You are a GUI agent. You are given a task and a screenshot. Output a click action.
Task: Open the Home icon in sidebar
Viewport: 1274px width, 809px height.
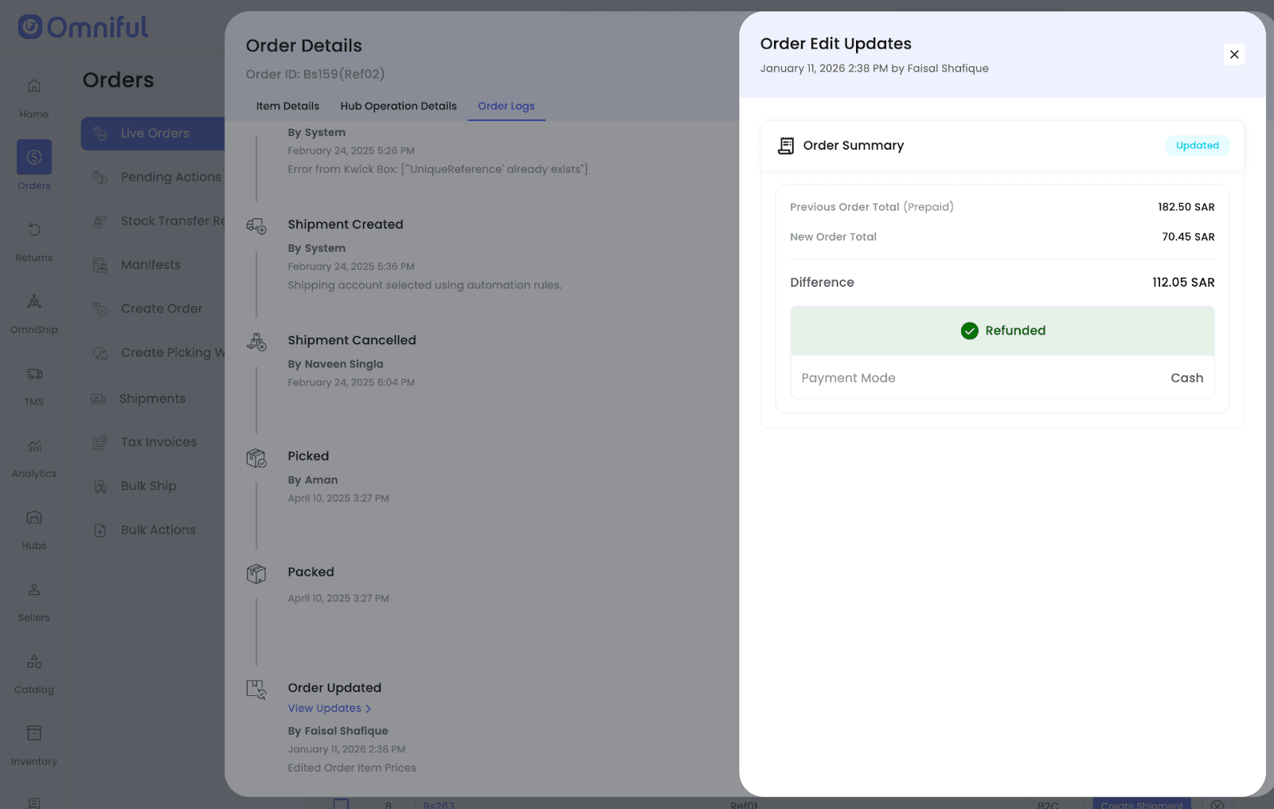point(34,86)
